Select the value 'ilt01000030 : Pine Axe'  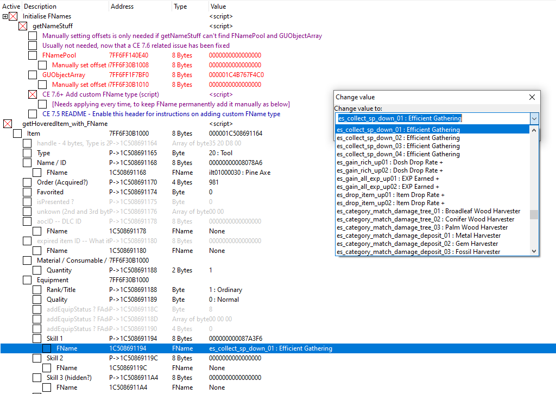click(239, 173)
